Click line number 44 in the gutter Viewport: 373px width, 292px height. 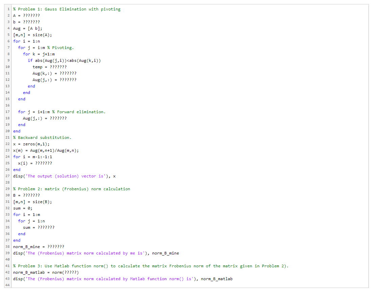8,285
